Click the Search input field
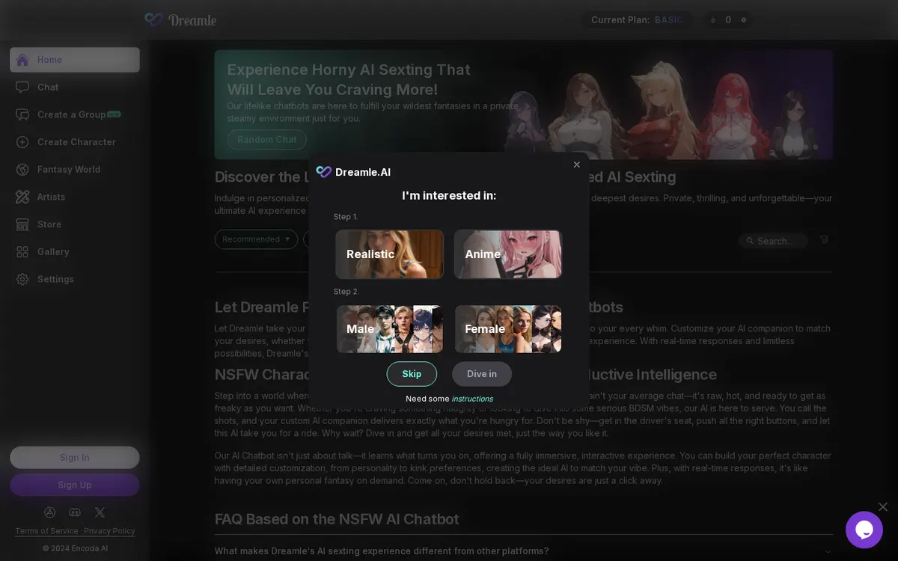The height and width of the screenshot is (561, 898). [774, 241]
